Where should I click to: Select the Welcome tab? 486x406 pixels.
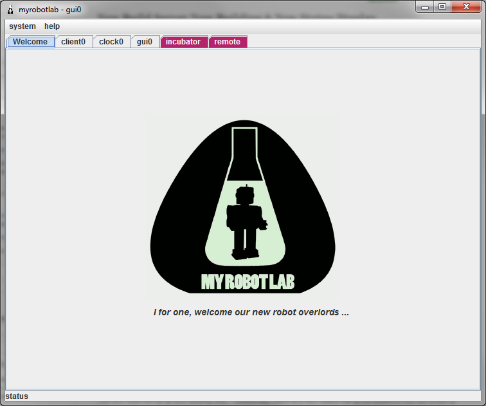[x=30, y=42]
